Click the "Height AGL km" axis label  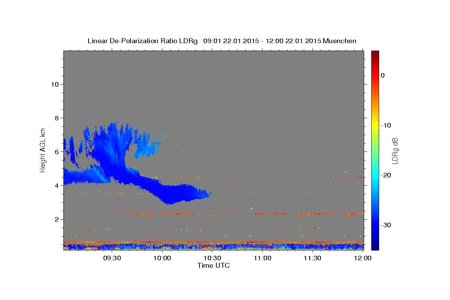coord(43,150)
